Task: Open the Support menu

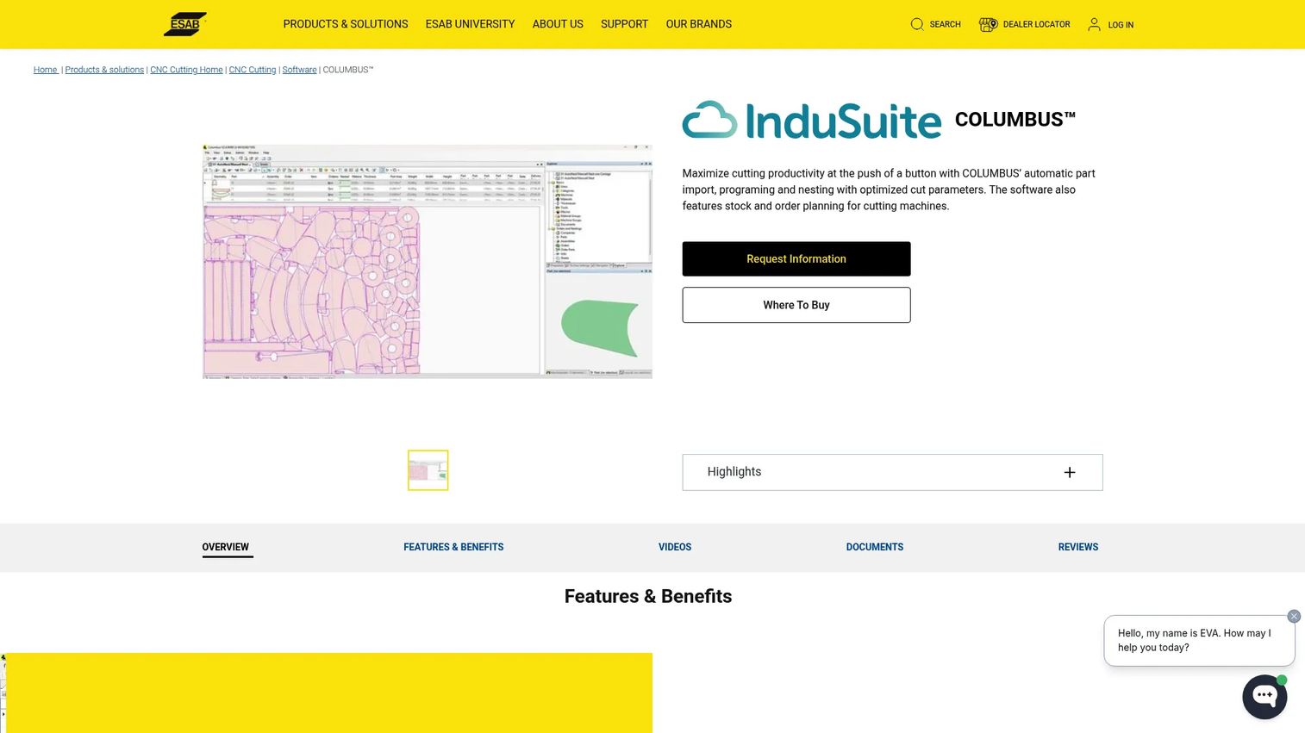Action: pyautogui.click(x=624, y=24)
